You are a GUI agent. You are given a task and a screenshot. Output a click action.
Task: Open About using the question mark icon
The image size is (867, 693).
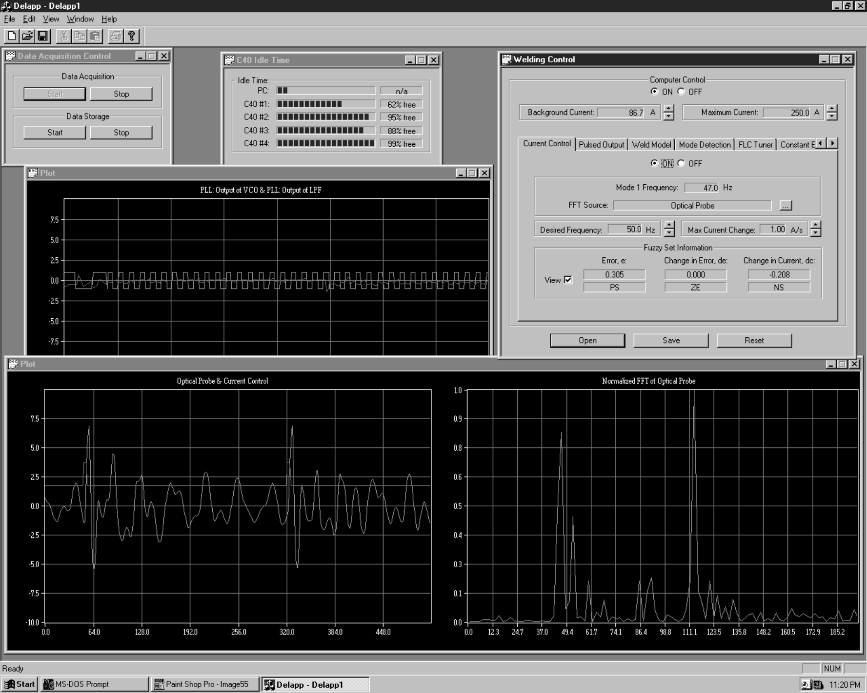131,36
